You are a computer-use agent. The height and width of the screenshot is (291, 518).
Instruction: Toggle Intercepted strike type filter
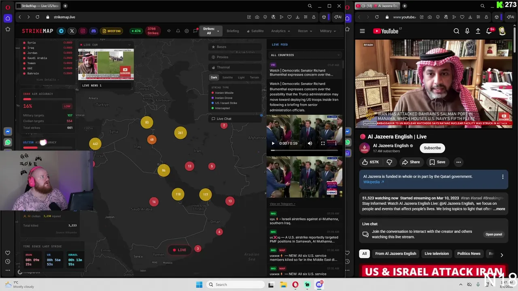pyautogui.click(x=221, y=108)
